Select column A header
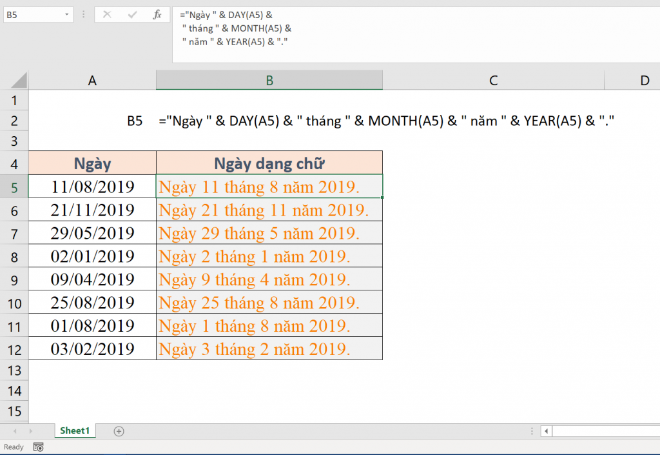The width and height of the screenshot is (660, 455). click(92, 80)
